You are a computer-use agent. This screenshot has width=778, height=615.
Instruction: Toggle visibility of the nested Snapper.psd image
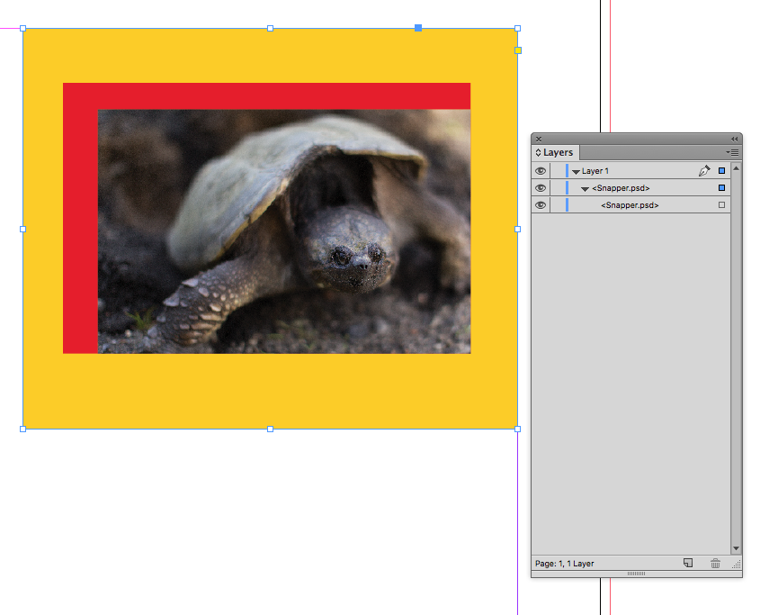pos(541,205)
